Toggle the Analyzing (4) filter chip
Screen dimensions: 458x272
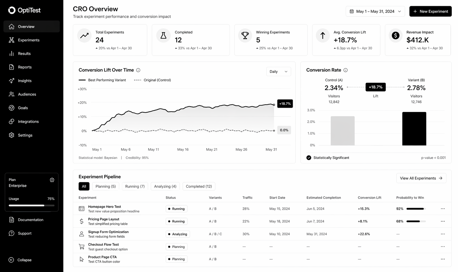click(165, 186)
